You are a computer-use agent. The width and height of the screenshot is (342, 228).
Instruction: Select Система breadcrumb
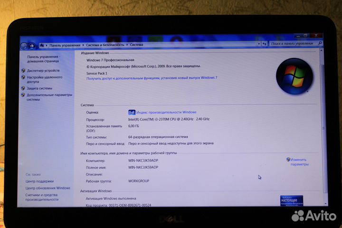[x=136, y=45]
